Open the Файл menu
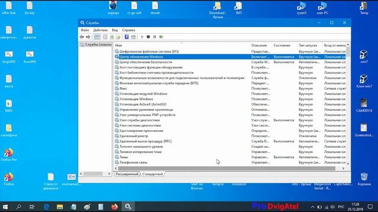The width and height of the screenshot is (378, 212). [84, 30]
